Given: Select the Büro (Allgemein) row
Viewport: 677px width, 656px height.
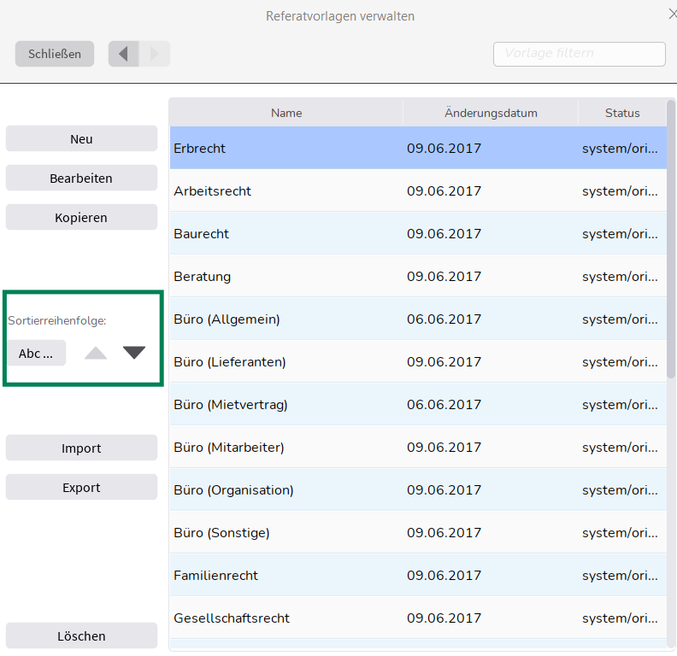Looking at the screenshot, I should (418, 319).
